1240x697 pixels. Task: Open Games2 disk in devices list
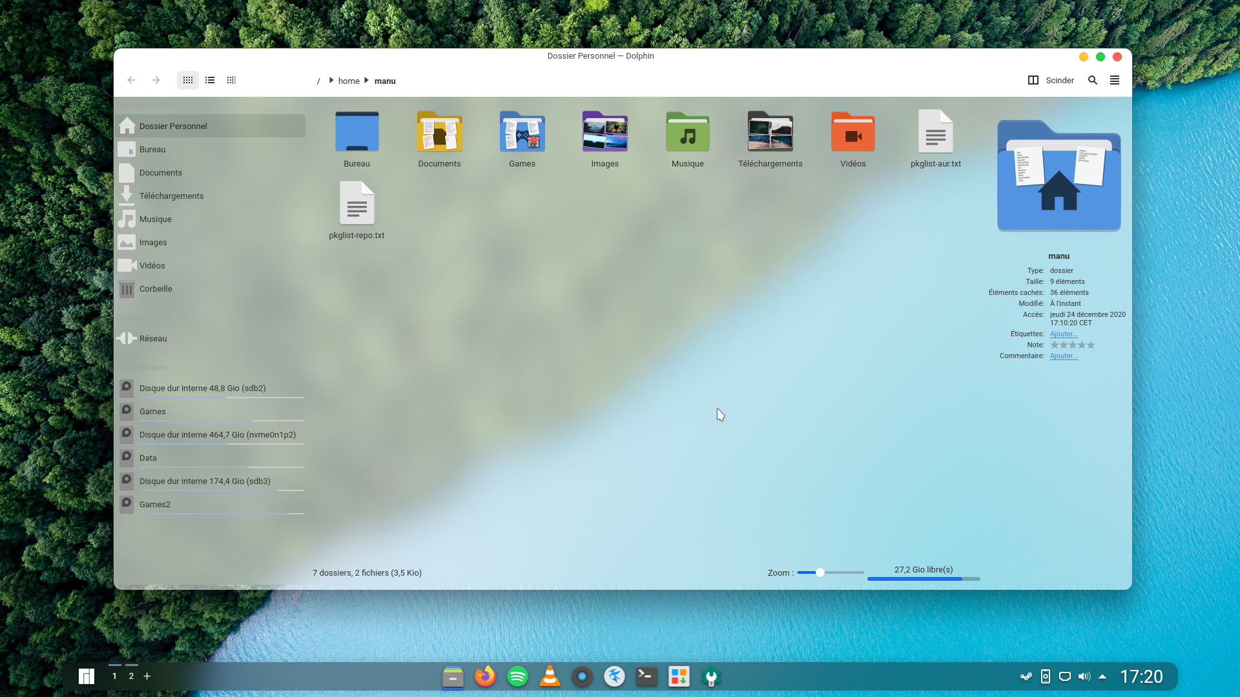[x=155, y=504]
